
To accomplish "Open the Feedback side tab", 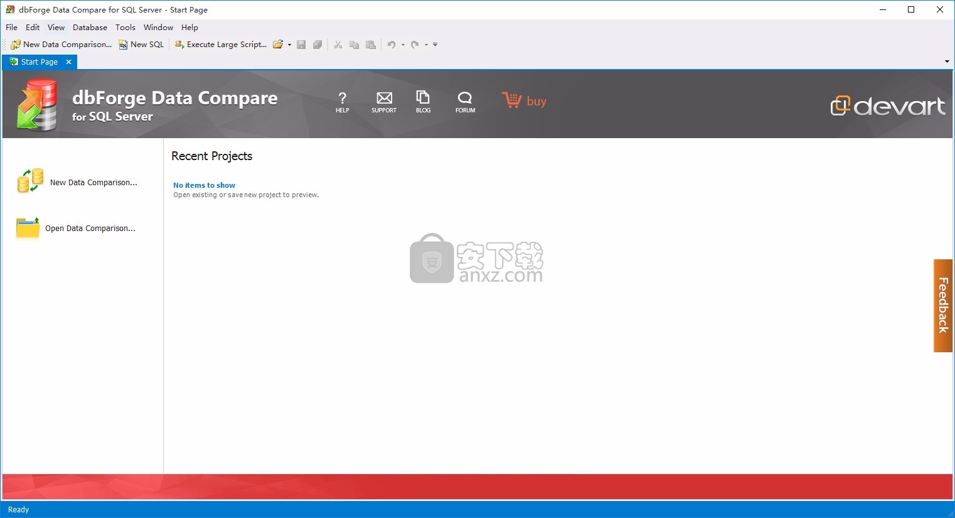I will point(942,305).
